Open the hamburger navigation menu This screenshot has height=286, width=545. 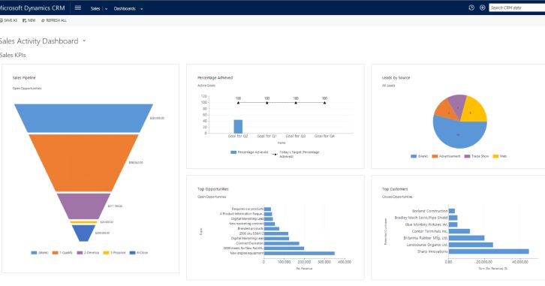[x=78, y=8]
